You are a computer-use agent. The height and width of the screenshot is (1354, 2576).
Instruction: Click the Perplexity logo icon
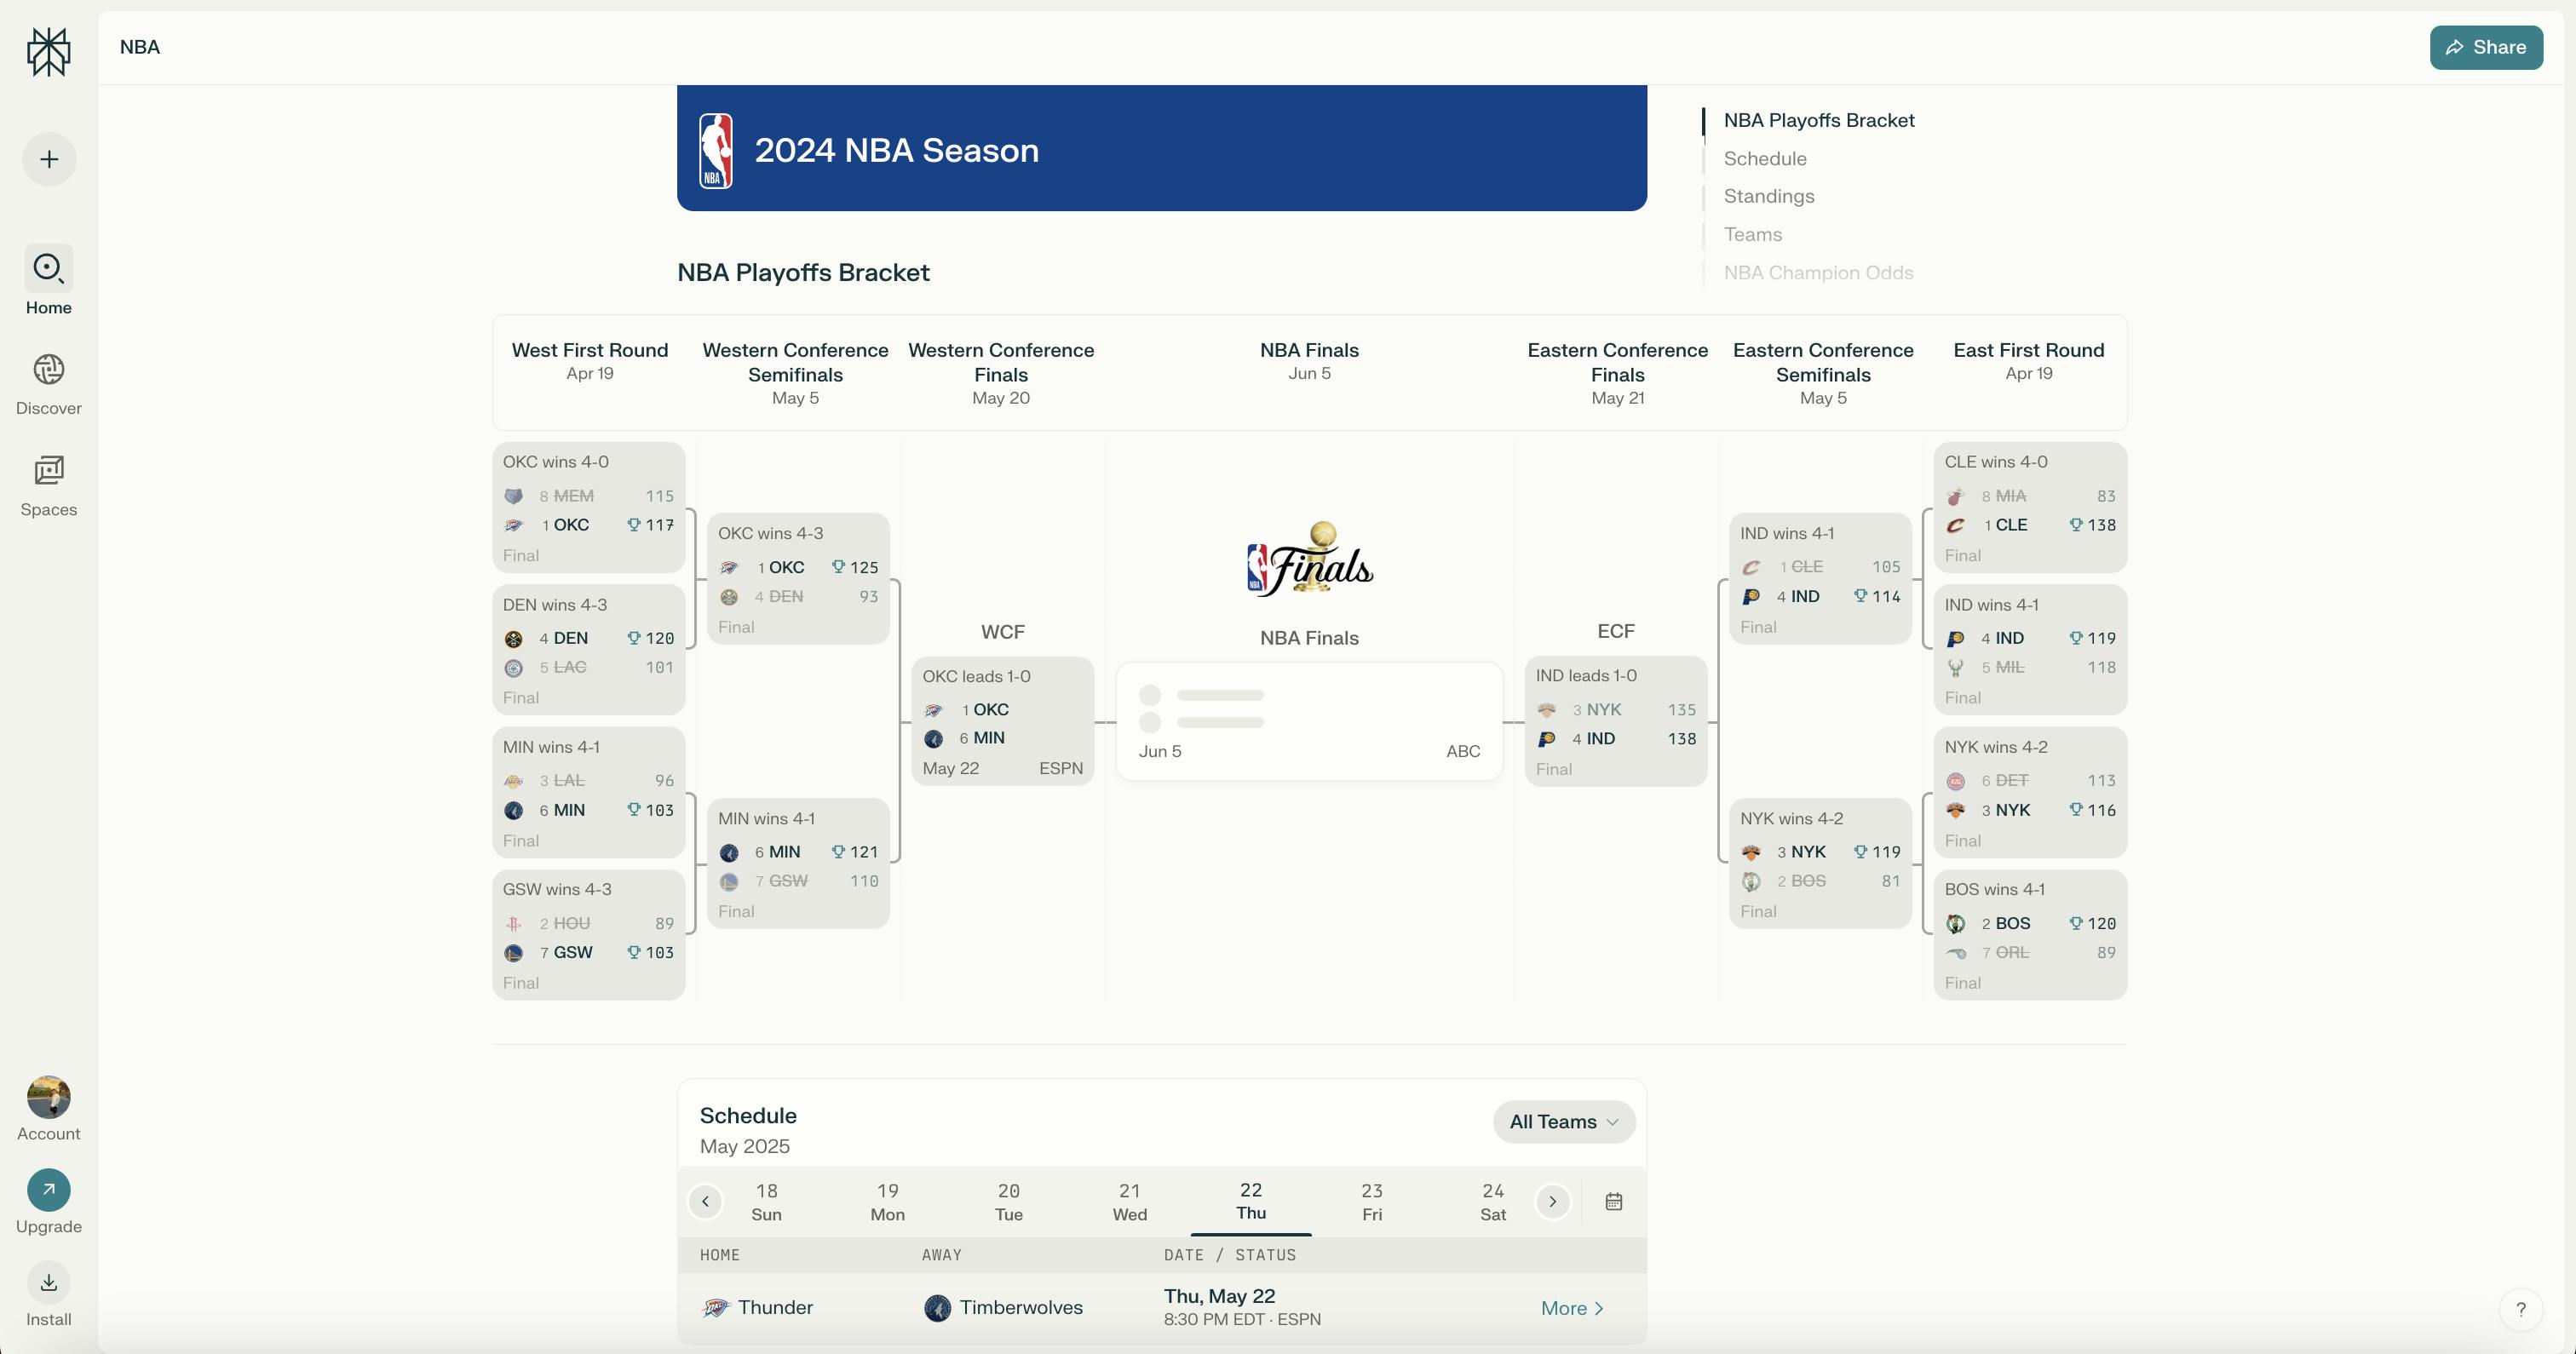[48, 52]
